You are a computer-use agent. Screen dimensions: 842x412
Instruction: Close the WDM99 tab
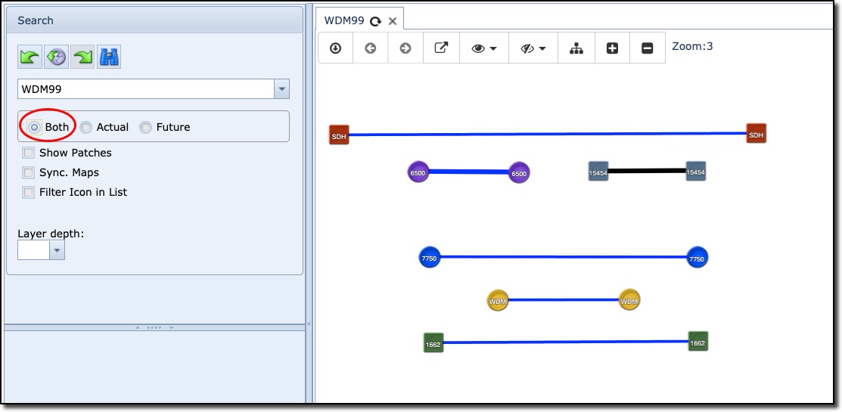(x=393, y=21)
